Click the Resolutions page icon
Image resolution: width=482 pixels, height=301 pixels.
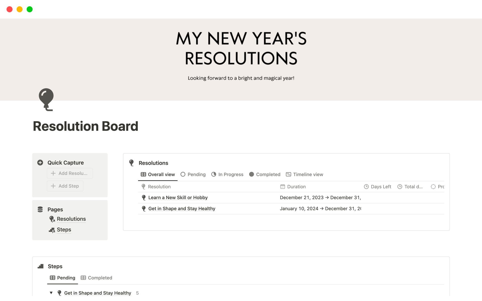52,219
